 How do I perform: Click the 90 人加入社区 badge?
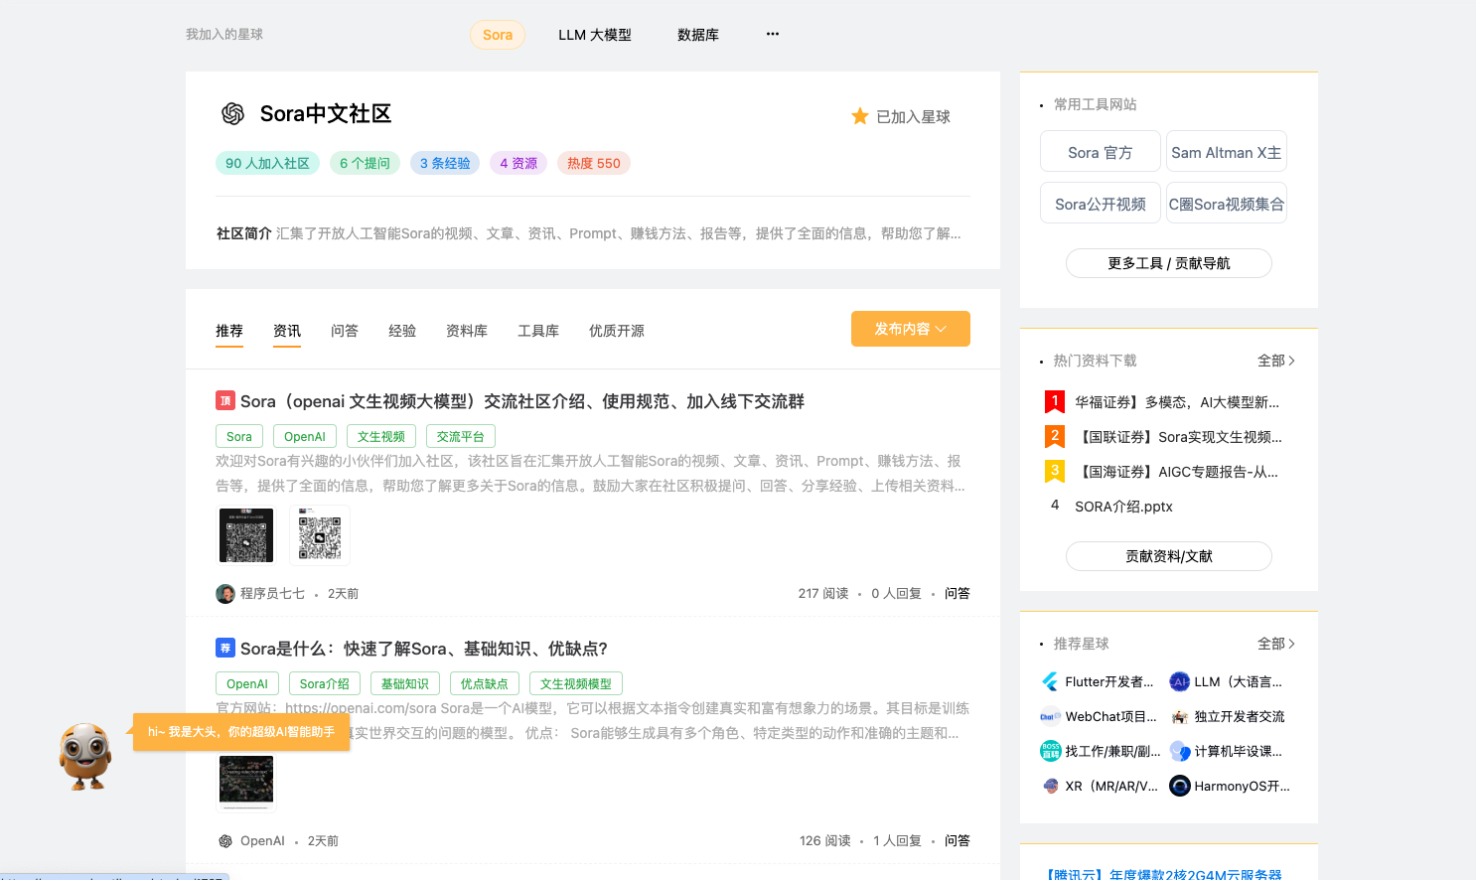click(x=267, y=163)
